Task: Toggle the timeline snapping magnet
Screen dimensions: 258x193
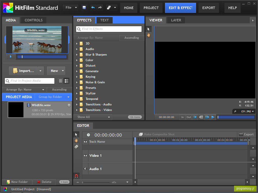Action: (76, 176)
